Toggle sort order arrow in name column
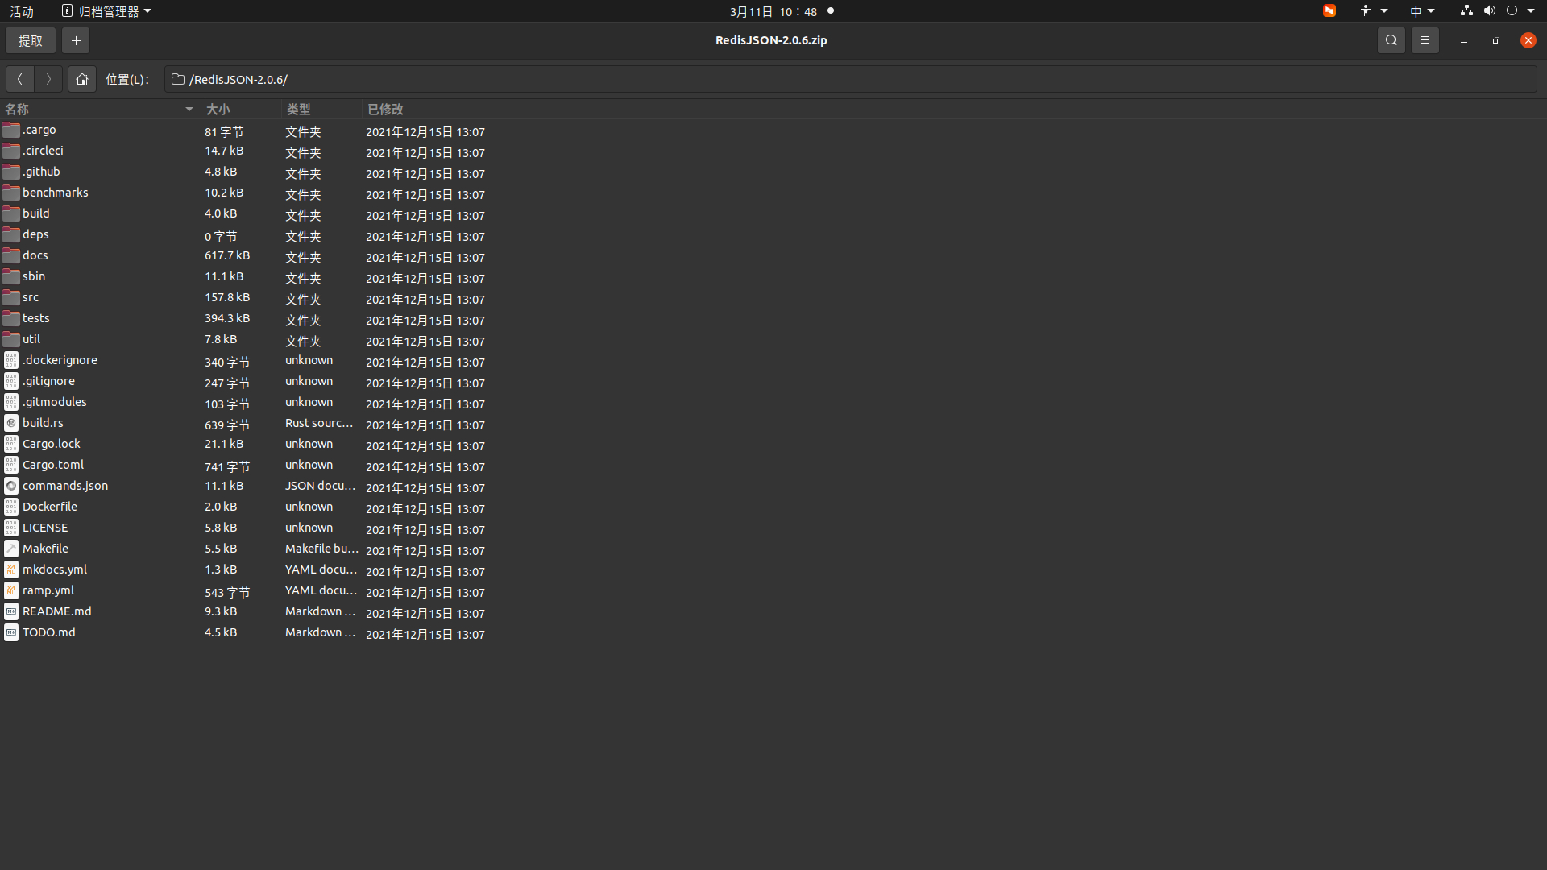 (189, 109)
